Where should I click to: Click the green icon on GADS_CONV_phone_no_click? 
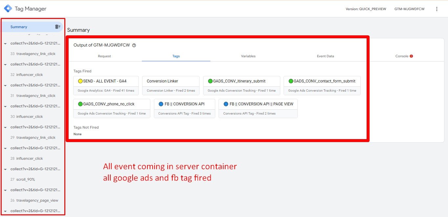(80, 104)
